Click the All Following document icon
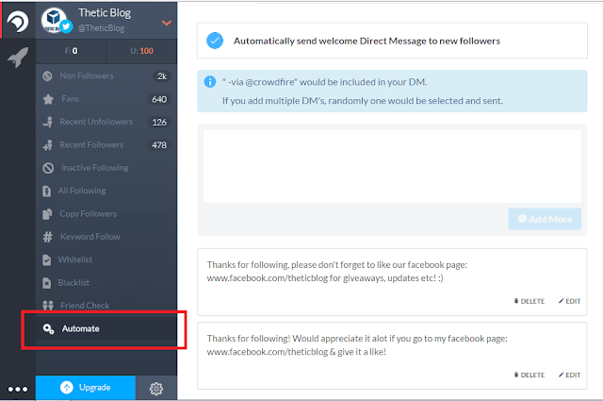This screenshot has height=401, width=603. (x=46, y=191)
